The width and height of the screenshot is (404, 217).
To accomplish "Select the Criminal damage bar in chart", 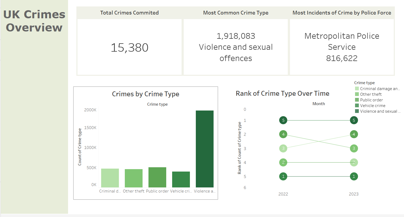I will [x=110, y=178].
